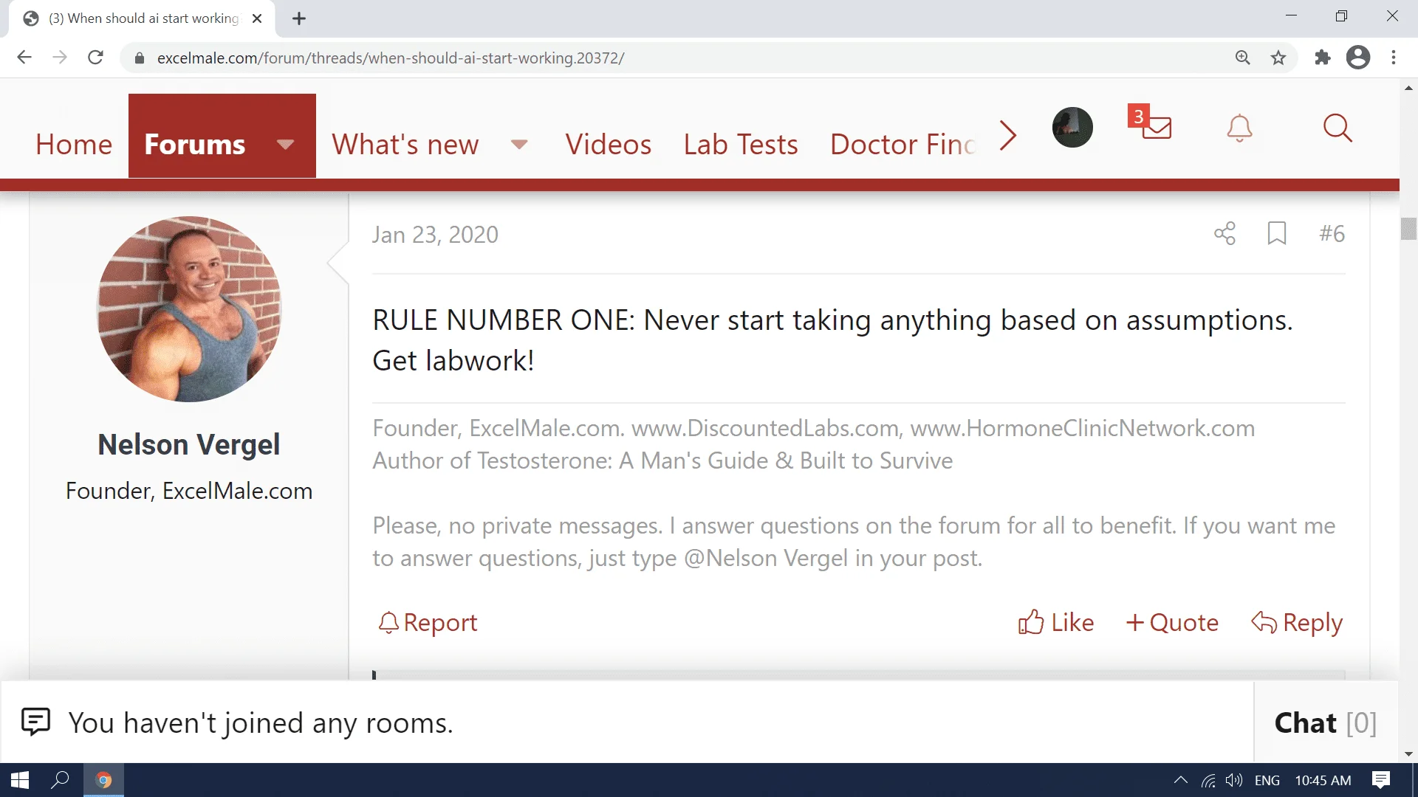Open Chrome extensions puzzle icon

[x=1322, y=58]
